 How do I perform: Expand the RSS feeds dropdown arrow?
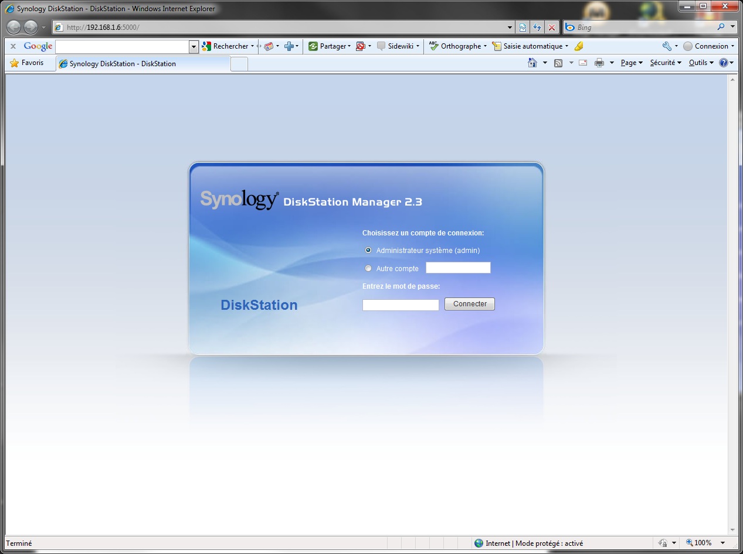point(571,63)
